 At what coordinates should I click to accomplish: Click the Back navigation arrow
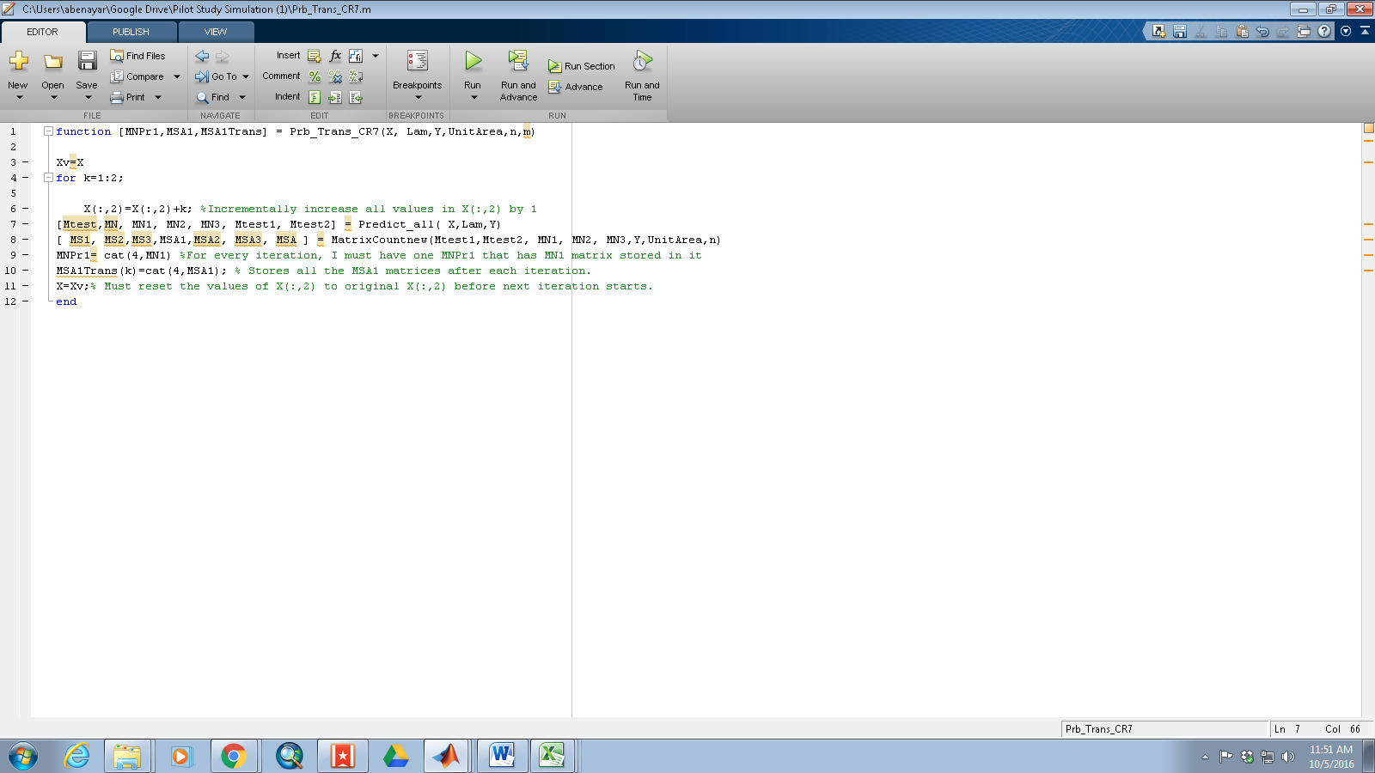tap(202, 56)
